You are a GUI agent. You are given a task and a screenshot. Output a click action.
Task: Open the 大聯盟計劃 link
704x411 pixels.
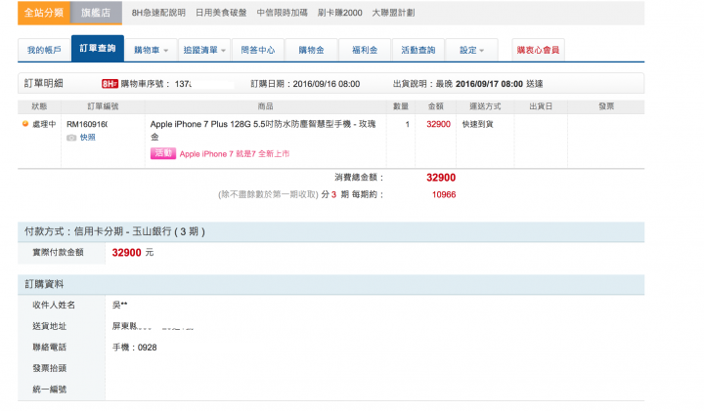[x=393, y=13]
